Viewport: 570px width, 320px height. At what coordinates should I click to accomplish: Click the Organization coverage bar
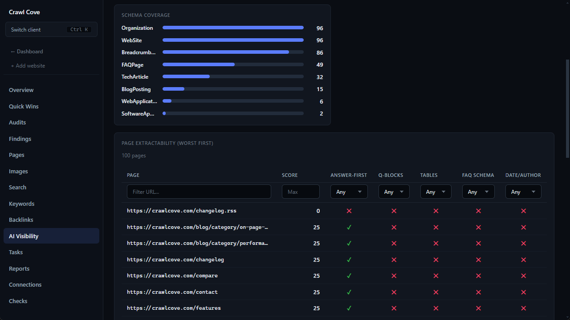(x=233, y=28)
